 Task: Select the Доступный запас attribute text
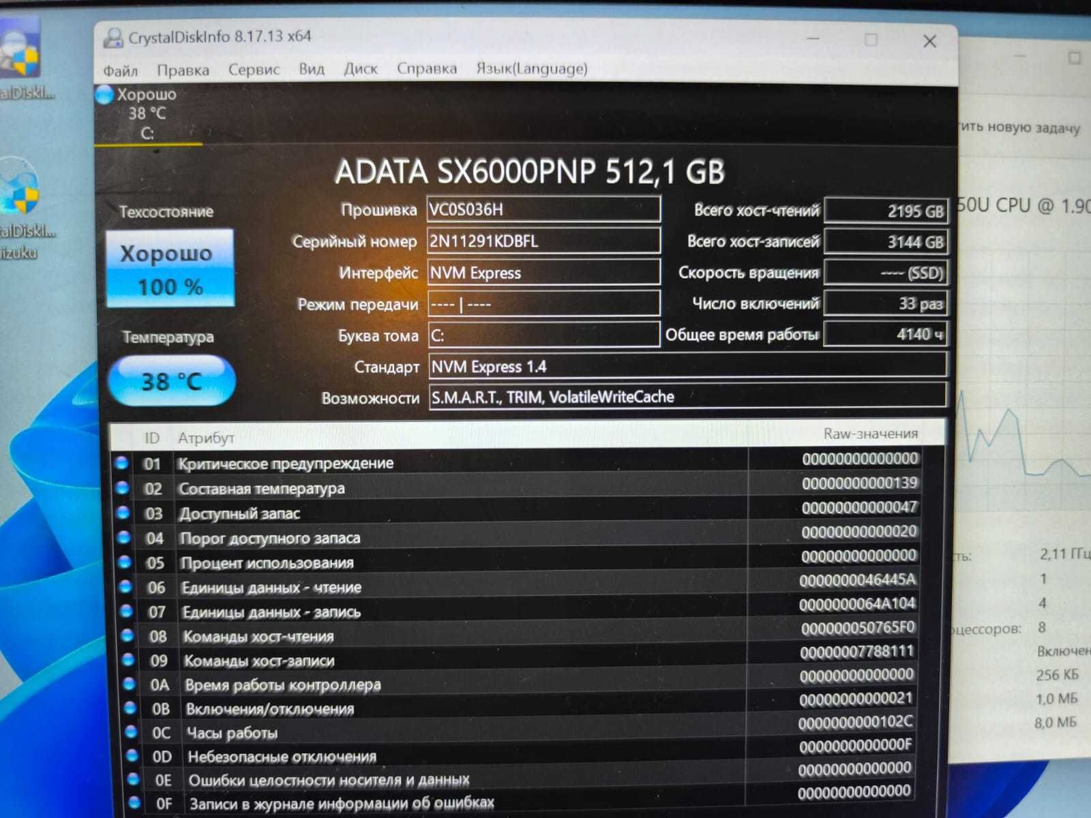pyautogui.click(x=239, y=513)
